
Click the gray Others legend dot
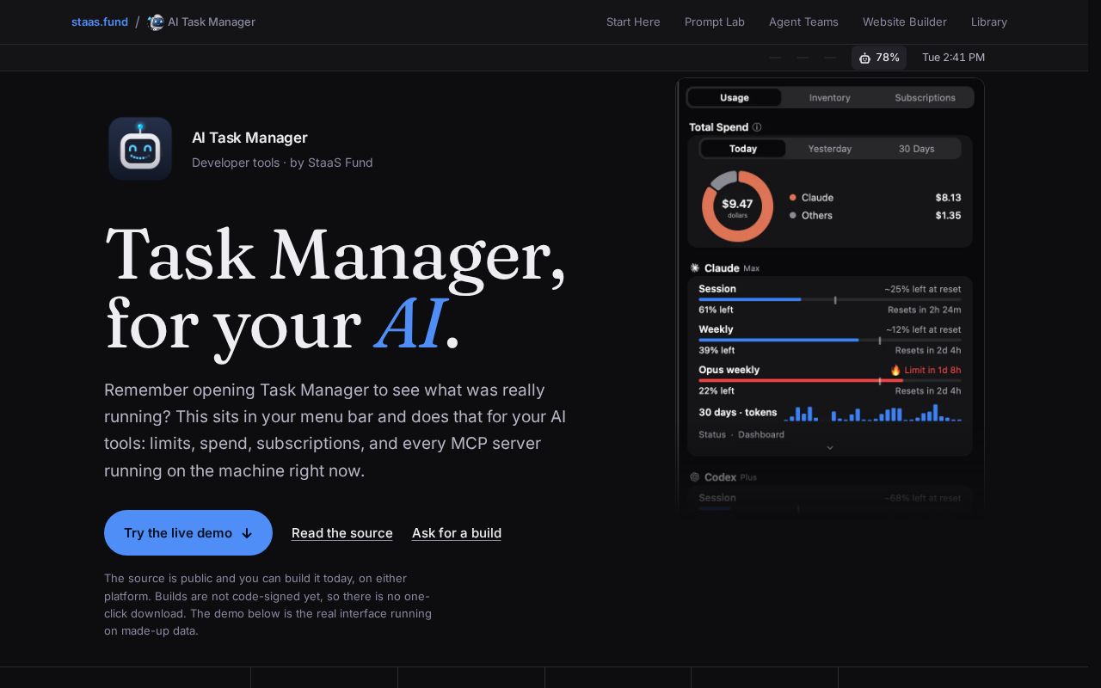[793, 216]
